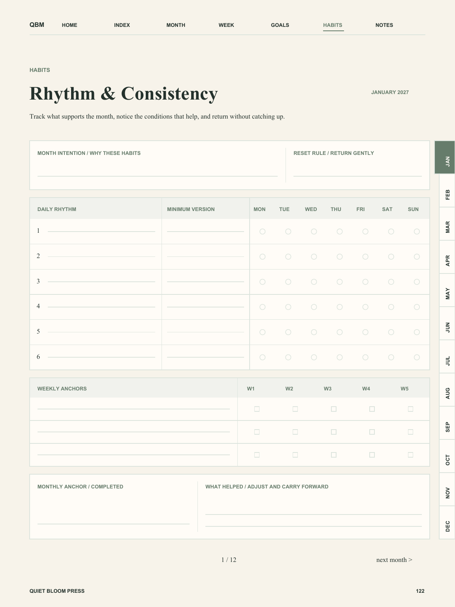Check W4 box for second weekly anchor

(x=372, y=432)
